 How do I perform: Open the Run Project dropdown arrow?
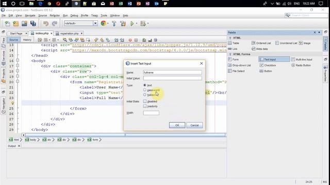pos(136,24)
